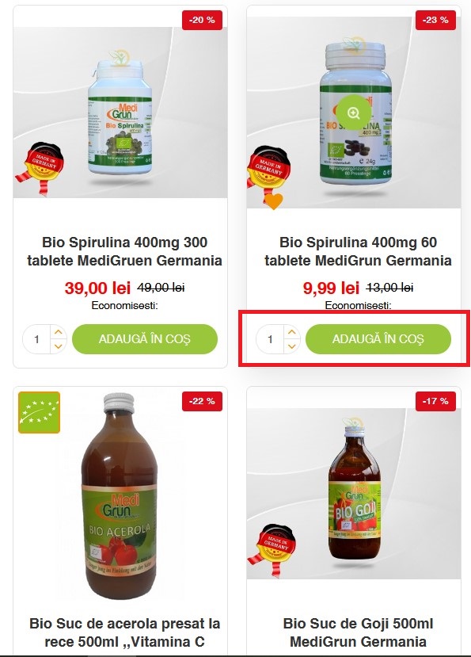Click the -22 % discount badge on acerola juice
Viewport: 471px width, 657px height.
click(x=202, y=401)
